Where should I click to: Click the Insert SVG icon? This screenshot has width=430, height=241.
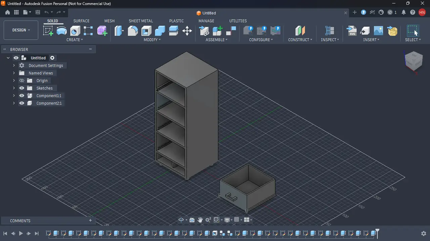351,31
